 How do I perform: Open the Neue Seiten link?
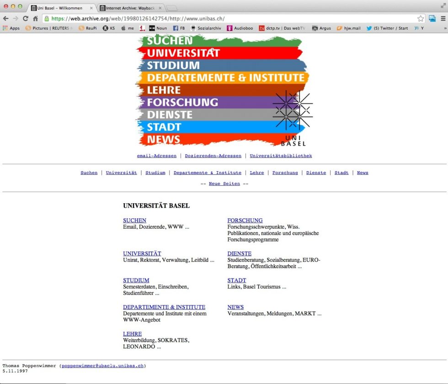(224, 184)
